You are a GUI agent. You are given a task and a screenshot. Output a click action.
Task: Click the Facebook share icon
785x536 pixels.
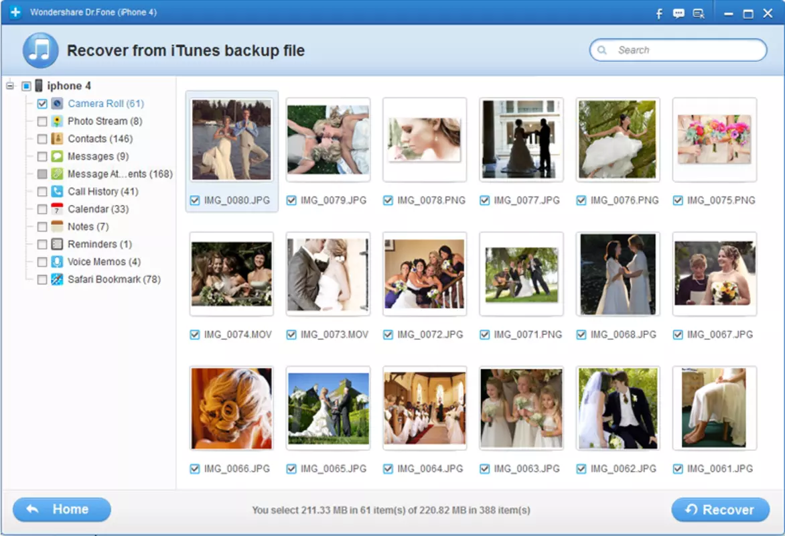[x=659, y=13]
